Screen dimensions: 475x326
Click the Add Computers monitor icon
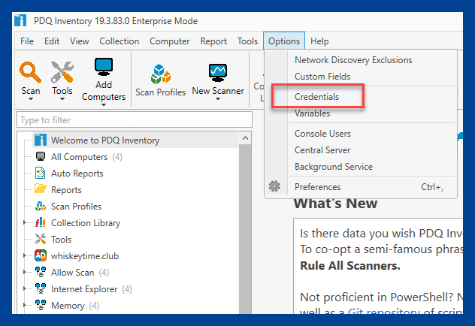(x=104, y=67)
